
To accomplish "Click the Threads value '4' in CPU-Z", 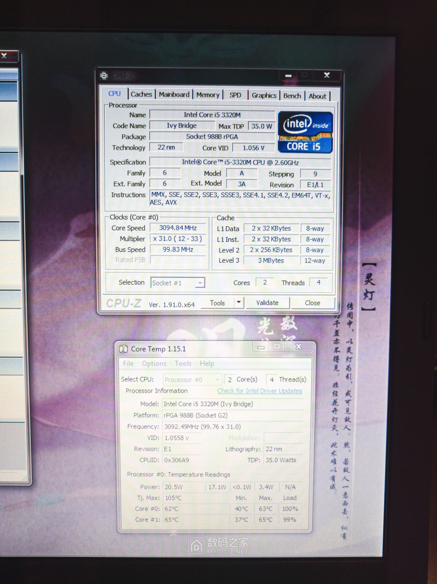I will [319, 282].
